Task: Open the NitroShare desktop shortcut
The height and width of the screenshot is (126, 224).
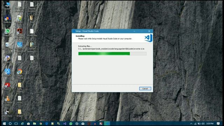Action: [7, 113]
